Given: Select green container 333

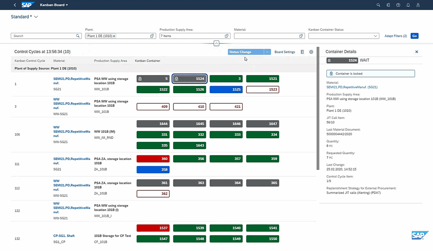Looking at the screenshot, I should pos(226,135).
